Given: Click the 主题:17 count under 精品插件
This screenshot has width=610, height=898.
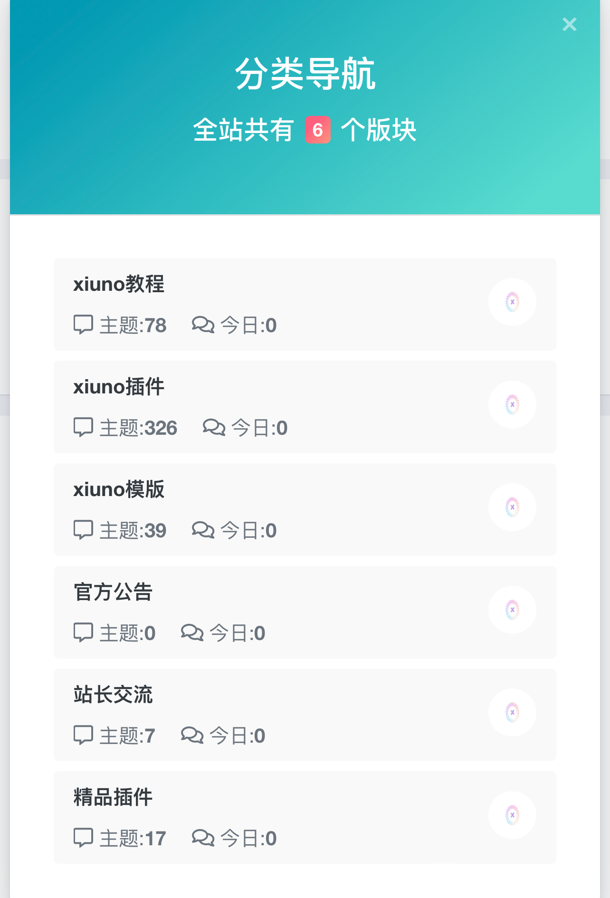Looking at the screenshot, I should point(133,839).
